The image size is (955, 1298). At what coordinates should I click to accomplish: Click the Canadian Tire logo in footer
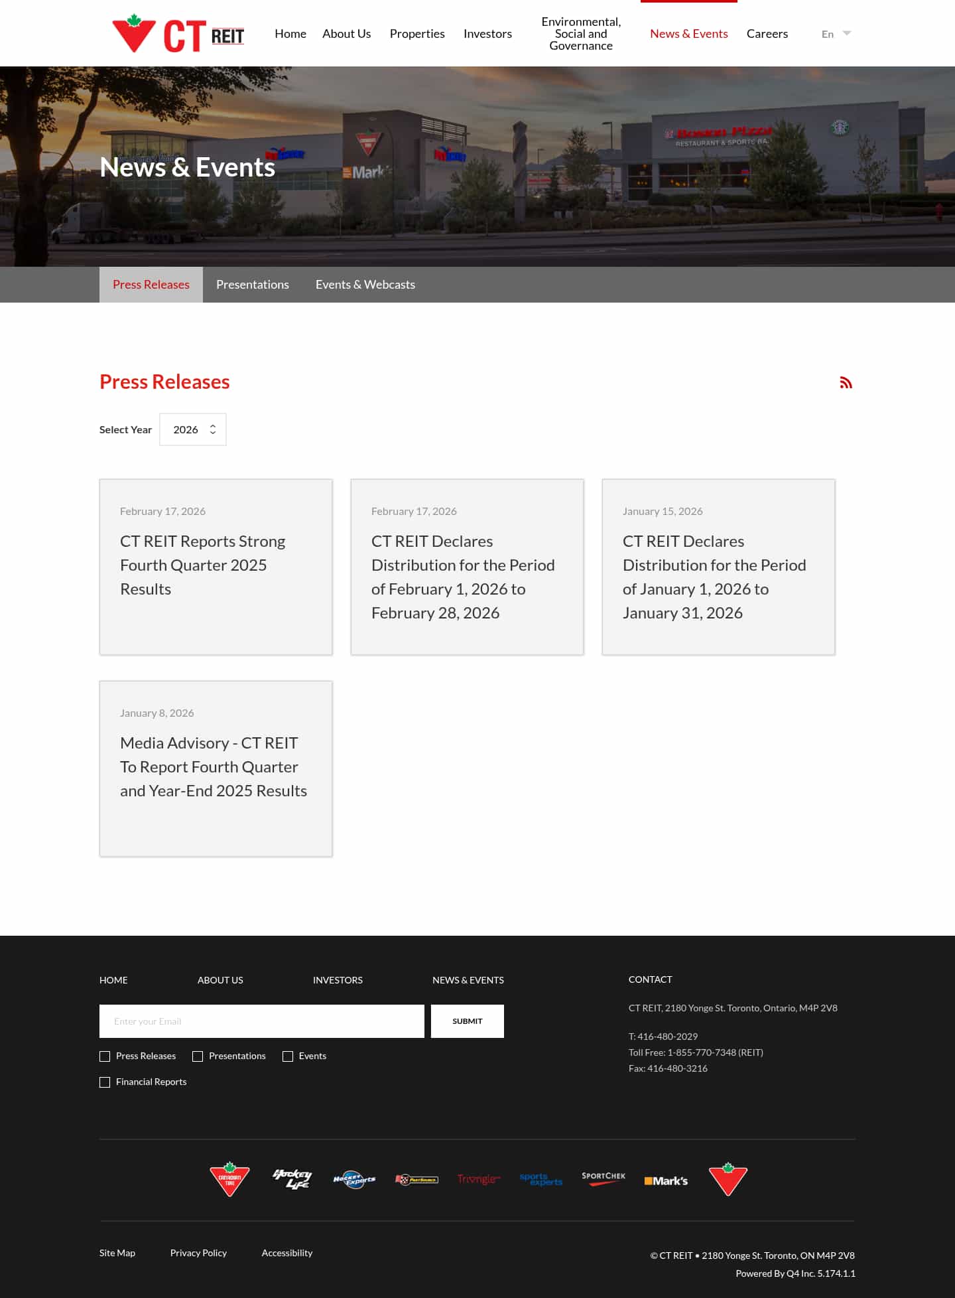pos(229,1179)
